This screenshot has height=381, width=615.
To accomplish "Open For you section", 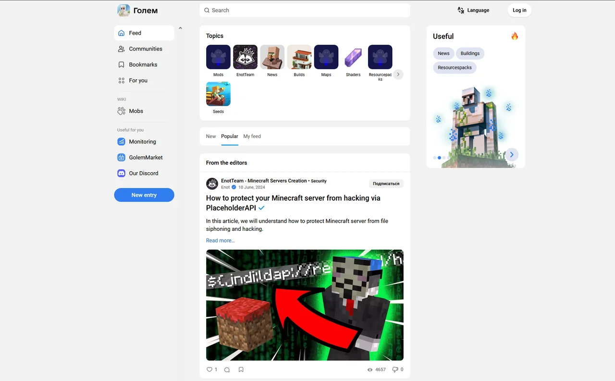I will click(x=144, y=80).
